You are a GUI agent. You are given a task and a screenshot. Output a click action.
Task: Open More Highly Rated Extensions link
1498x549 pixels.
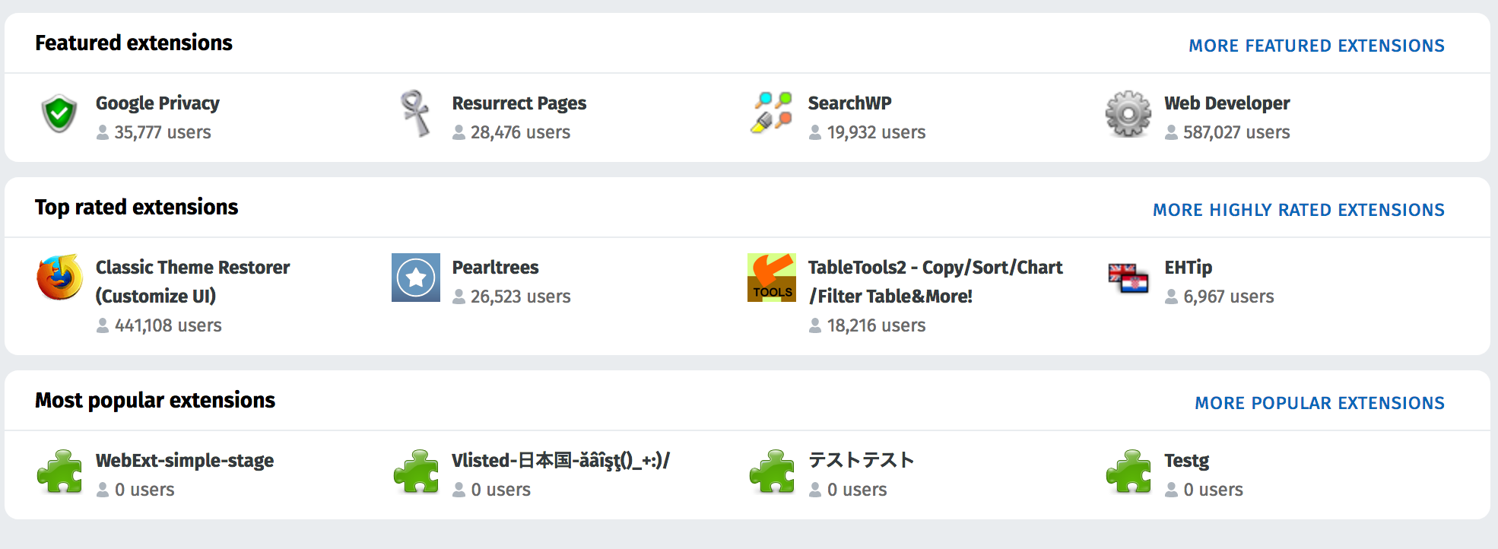pyautogui.click(x=1298, y=210)
